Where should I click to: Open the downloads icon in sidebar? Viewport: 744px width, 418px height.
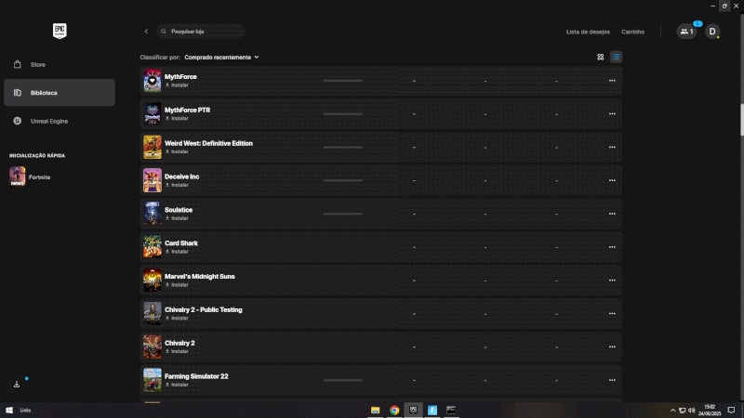point(17,384)
